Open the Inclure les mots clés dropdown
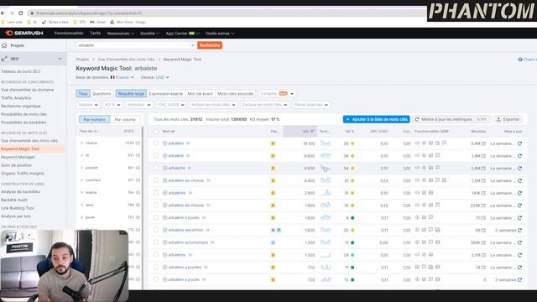Viewport: 537px width, 302px height. point(213,105)
